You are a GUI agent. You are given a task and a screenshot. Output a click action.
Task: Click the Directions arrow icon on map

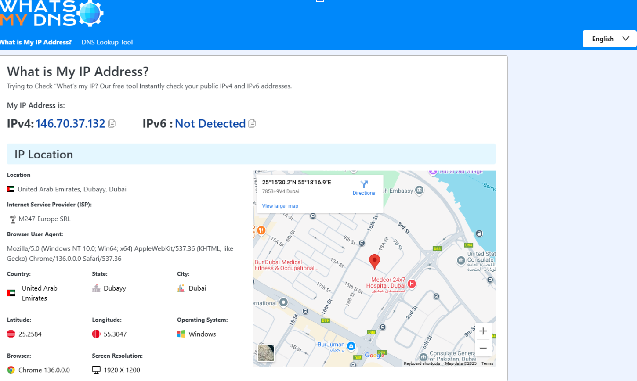pos(364,184)
